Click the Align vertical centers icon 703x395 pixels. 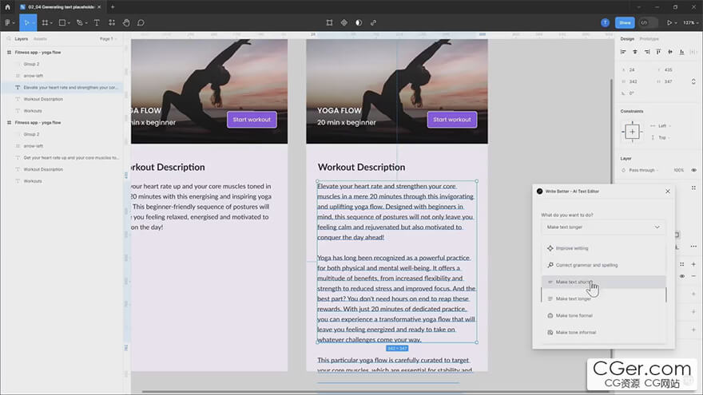670,52
